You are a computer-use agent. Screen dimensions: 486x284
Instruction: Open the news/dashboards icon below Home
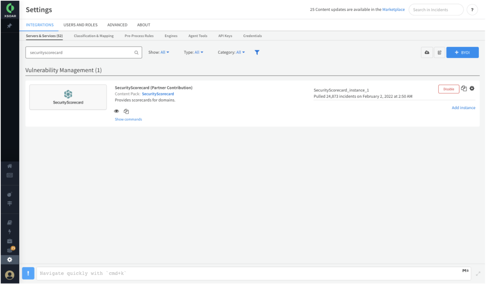coord(10,175)
